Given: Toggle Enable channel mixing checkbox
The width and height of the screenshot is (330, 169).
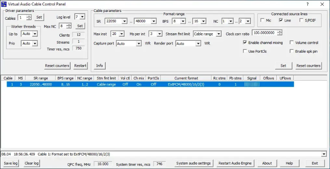Looking at the screenshot, I should 245,43.
